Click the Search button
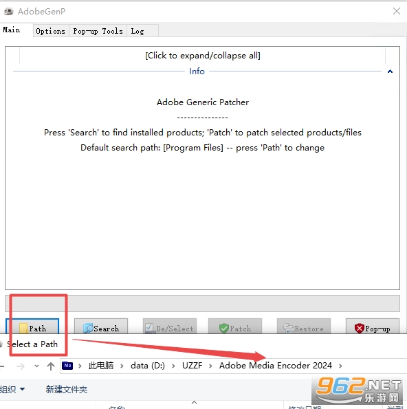The image size is (407, 409). pos(101,327)
